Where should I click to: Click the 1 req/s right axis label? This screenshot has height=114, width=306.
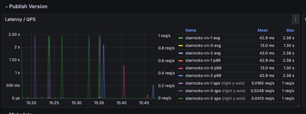click(164, 36)
